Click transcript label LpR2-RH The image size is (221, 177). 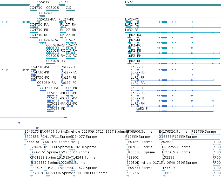[x=135, y=56]
